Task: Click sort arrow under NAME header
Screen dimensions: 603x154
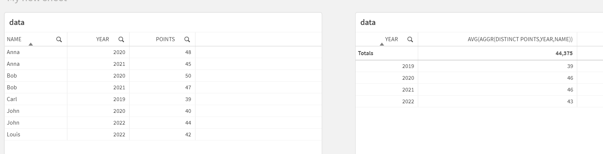Action: click(x=31, y=44)
